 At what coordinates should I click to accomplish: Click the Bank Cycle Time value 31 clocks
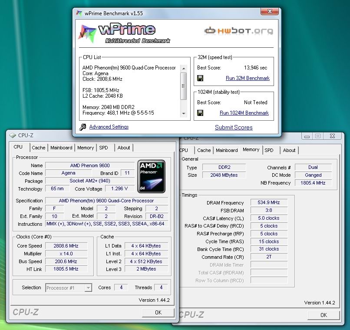pyautogui.click(x=269, y=249)
